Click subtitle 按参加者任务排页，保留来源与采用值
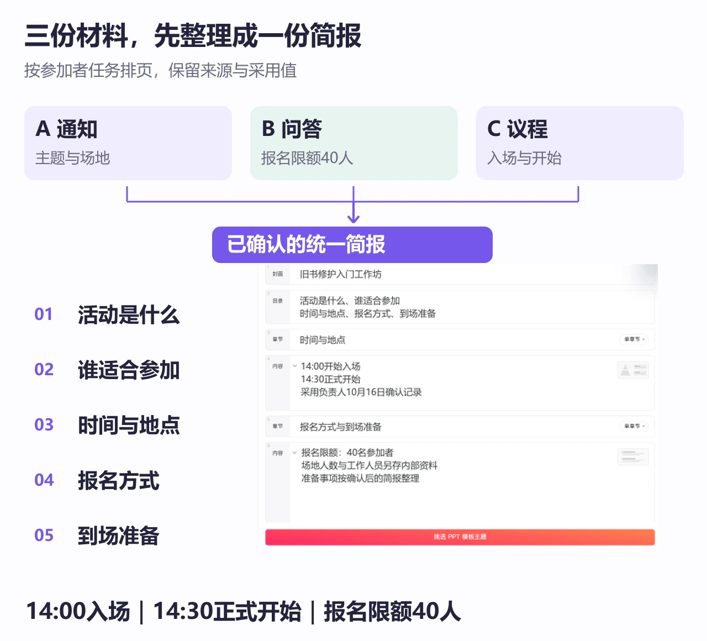Viewport: 707px width, 641px height. [x=161, y=70]
